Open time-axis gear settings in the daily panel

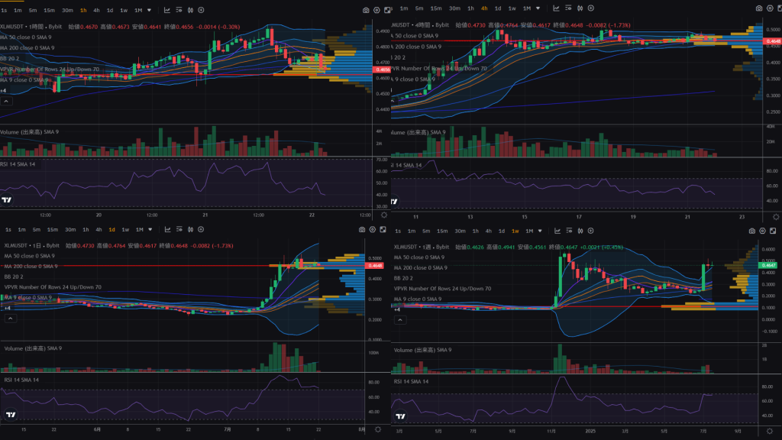pyautogui.click(x=378, y=429)
